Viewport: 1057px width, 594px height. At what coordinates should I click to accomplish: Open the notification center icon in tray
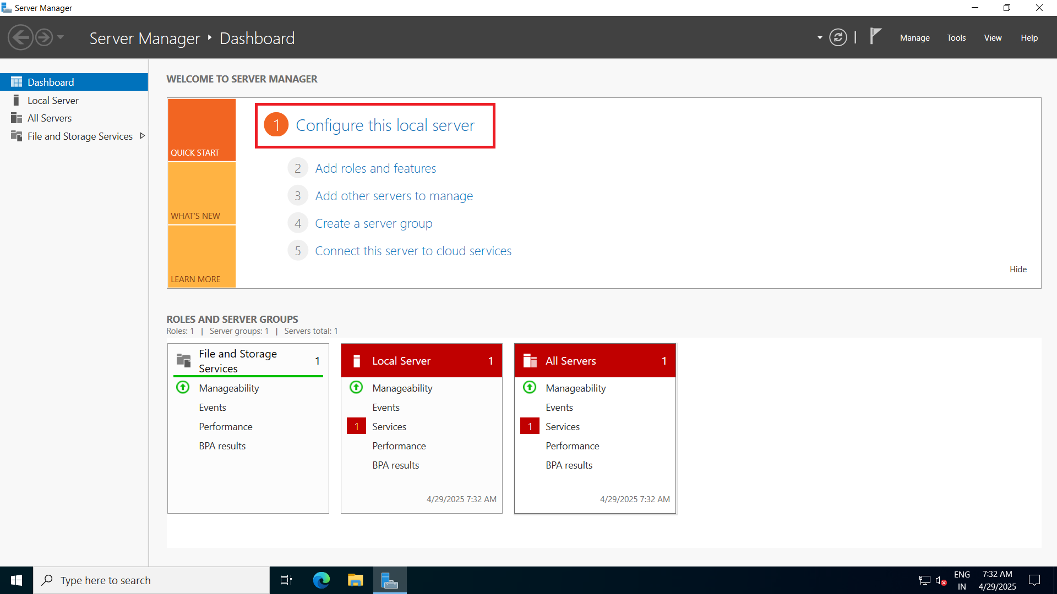(x=1034, y=580)
